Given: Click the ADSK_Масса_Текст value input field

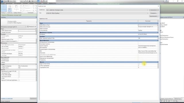Looking at the screenshot, I should coord(147,25).
